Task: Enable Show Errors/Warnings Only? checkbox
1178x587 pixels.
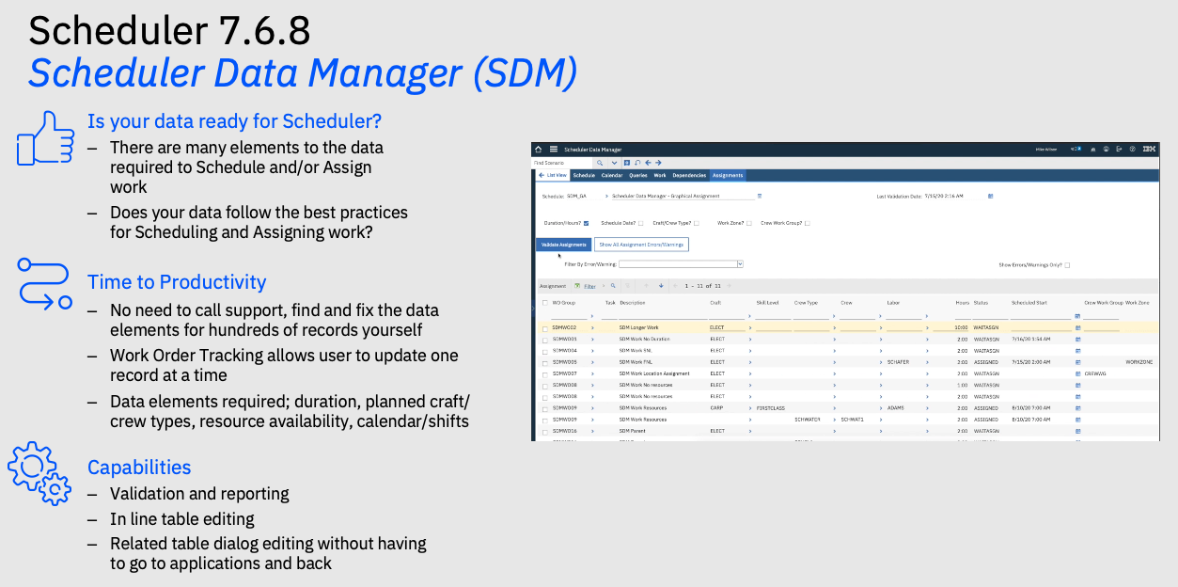Action: (x=1067, y=265)
